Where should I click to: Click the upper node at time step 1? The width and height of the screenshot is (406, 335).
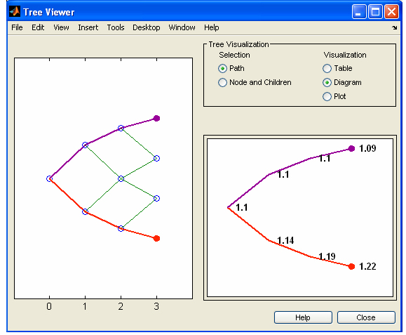pos(85,145)
